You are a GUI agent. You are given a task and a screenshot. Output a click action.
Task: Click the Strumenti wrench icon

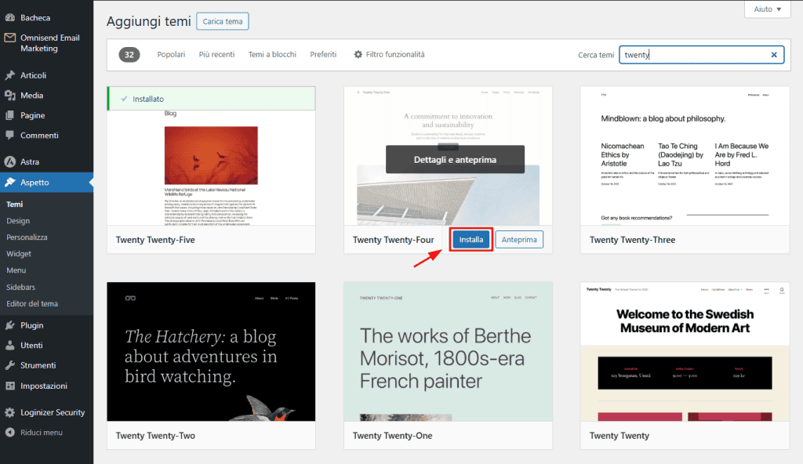click(x=10, y=365)
